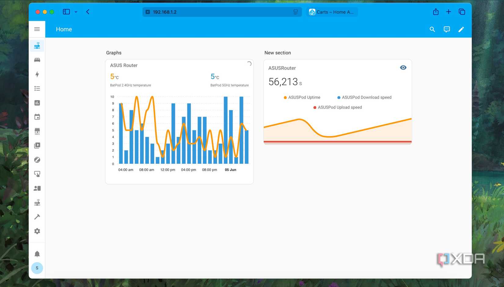This screenshot has height=287, width=504.
Task: Edit the dashboard with the pencil icon
Action: tap(461, 29)
